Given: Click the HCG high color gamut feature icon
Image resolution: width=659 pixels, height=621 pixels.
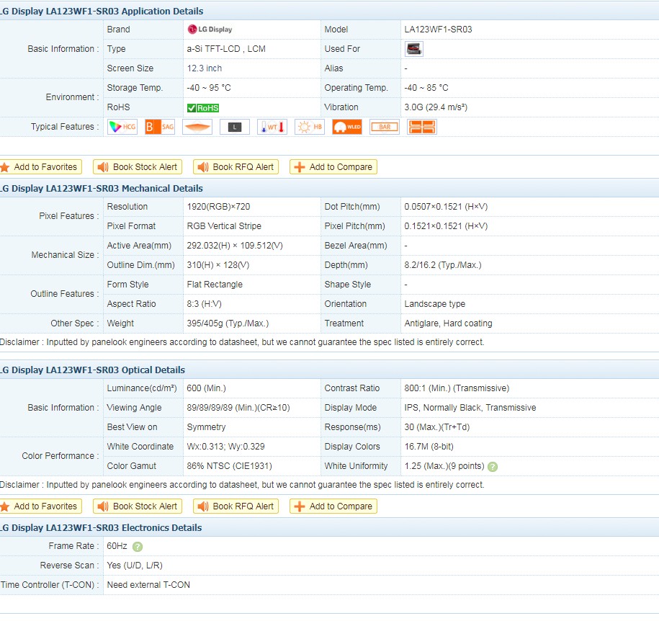Looking at the screenshot, I should [x=122, y=127].
